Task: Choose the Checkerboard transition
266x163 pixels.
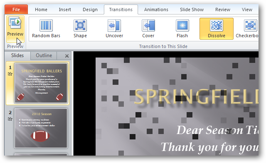Action: [247, 29]
